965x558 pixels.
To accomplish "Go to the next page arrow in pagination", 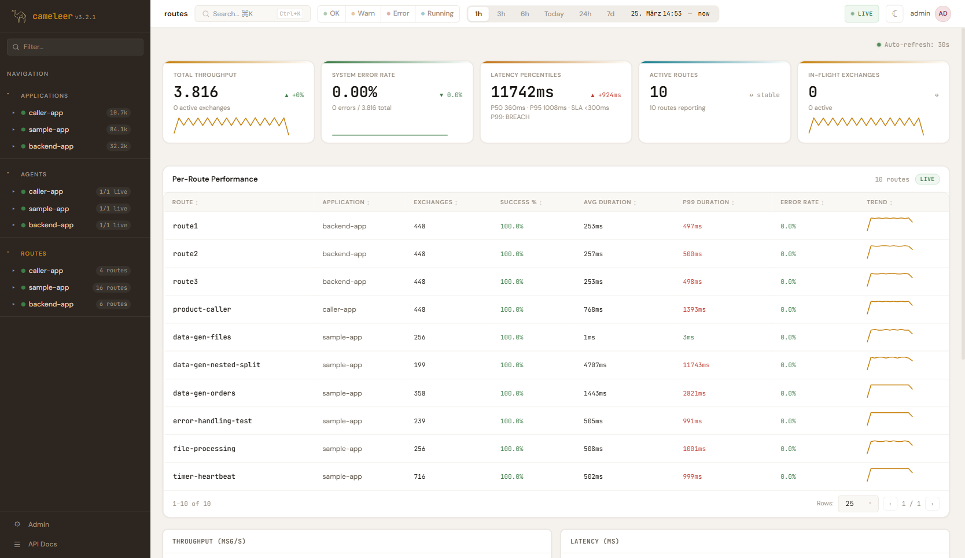I will 932,504.
